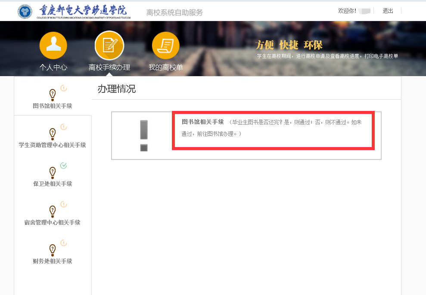Screen dimensions: 426x295
Task: Click the 图书馆相关手续 description text box
Action: [273, 128]
